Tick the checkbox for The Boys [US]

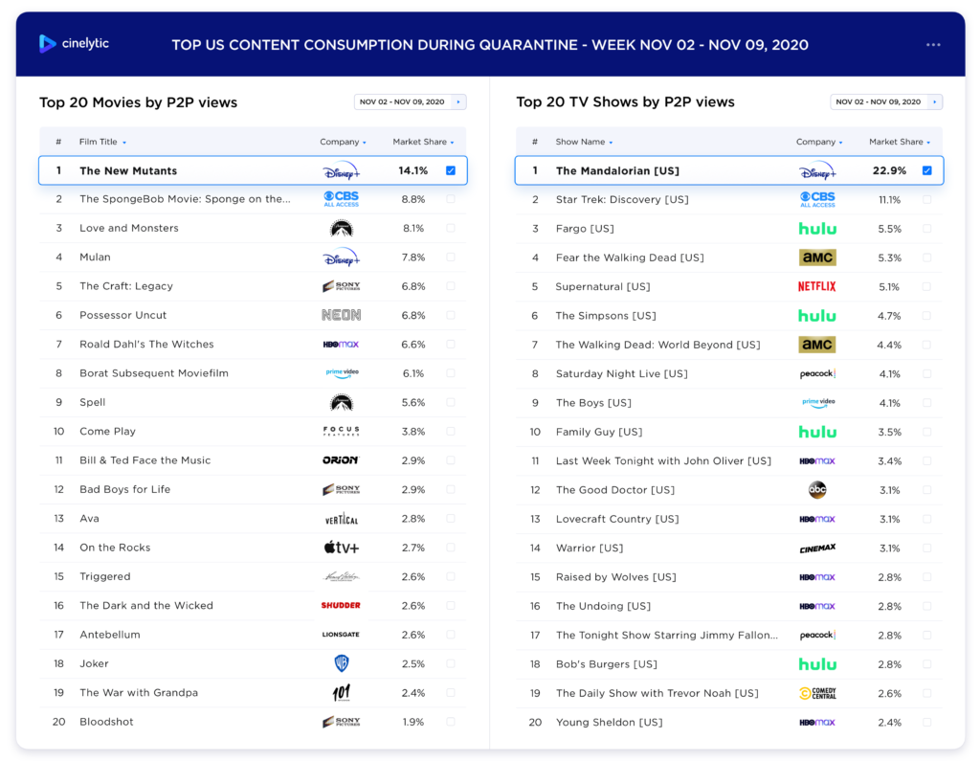pyautogui.click(x=926, y=403)
